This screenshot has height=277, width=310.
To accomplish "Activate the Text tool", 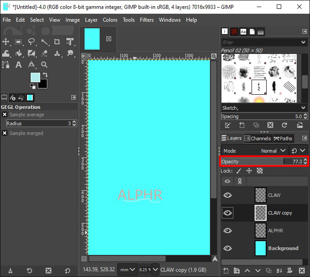I will click(19, 65).
